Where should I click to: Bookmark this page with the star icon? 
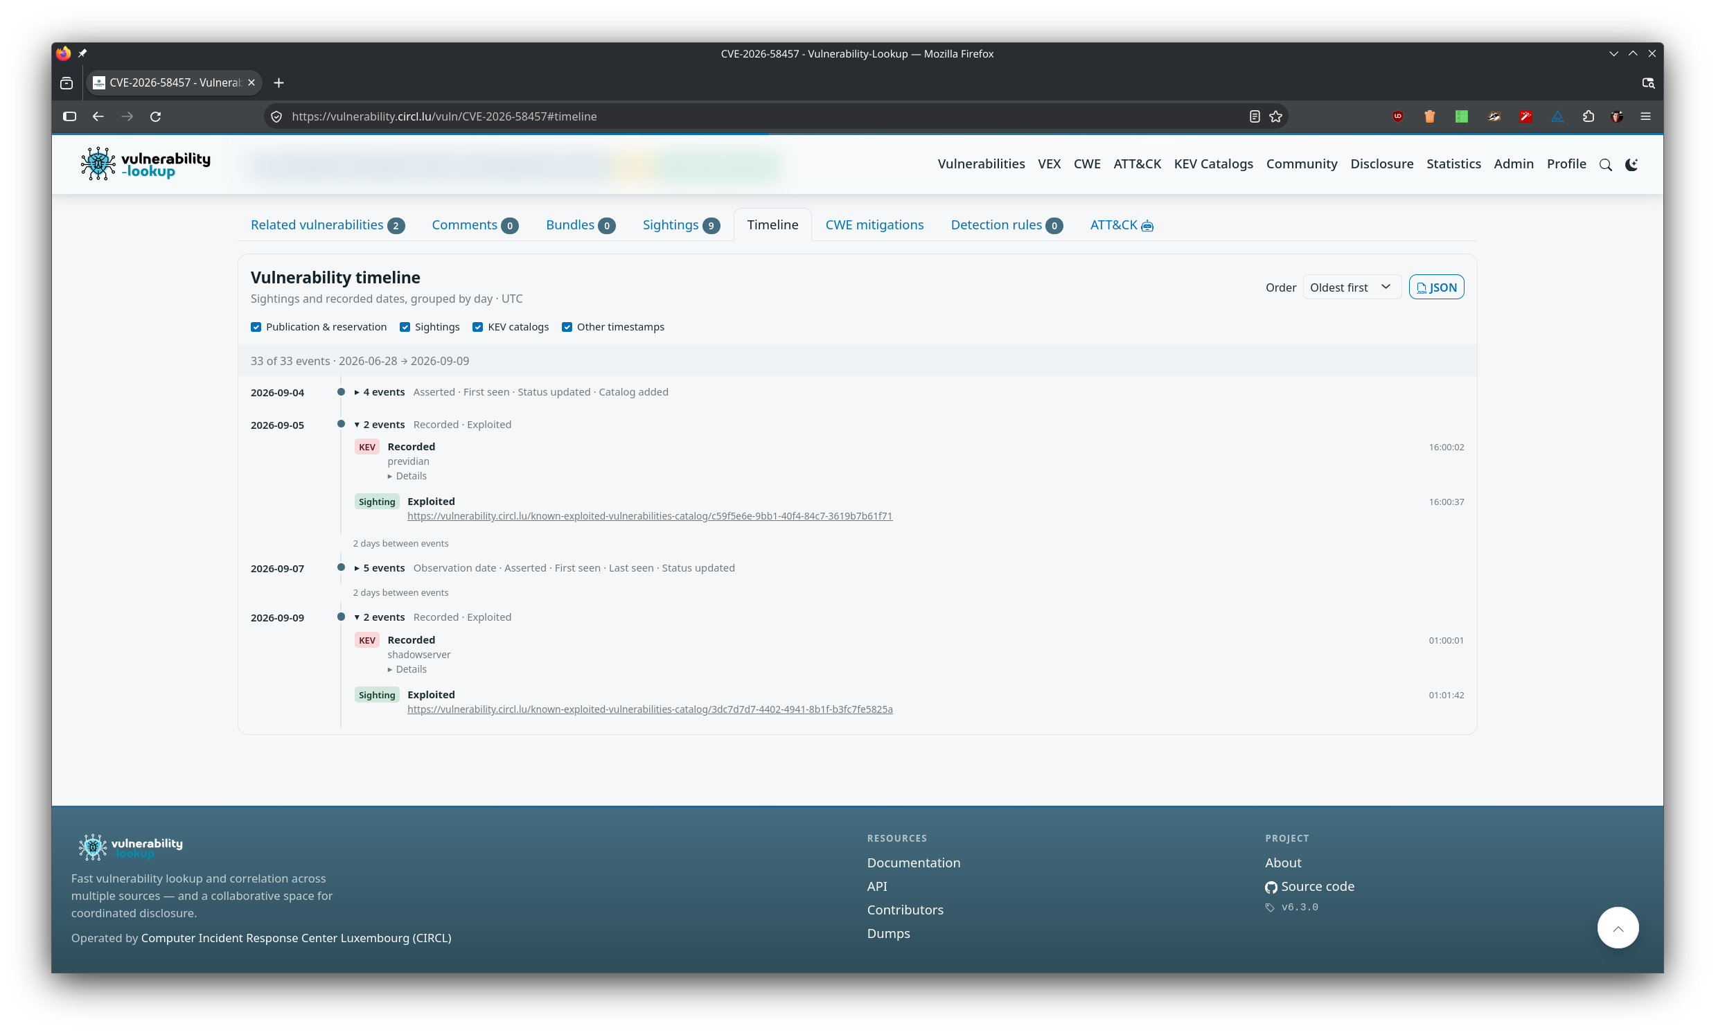coord(1275,116)
